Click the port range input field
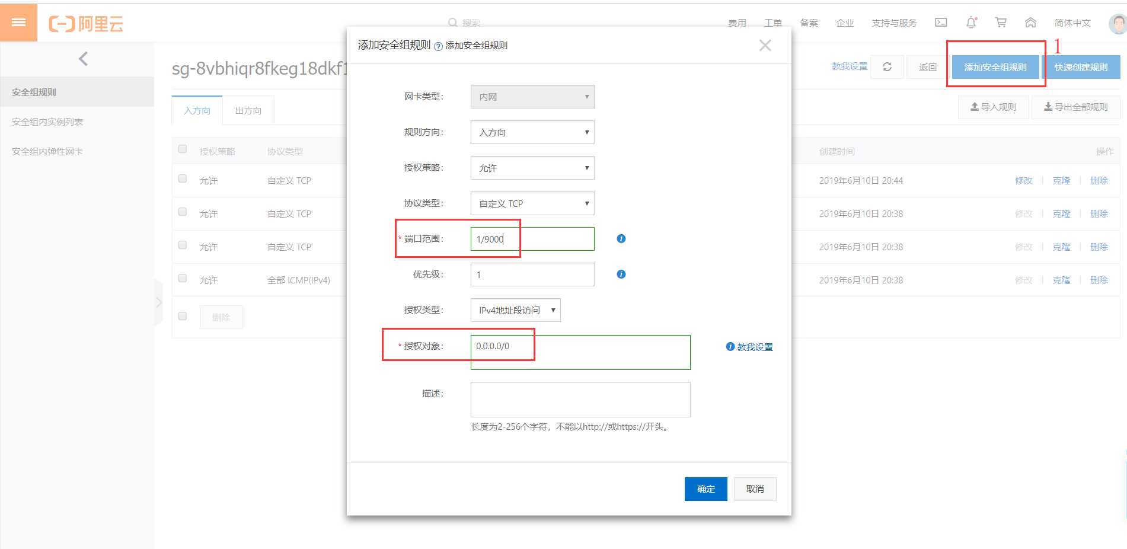This screenshot has height=549, width=1127. pyautogui.click(x=532, y=239)
